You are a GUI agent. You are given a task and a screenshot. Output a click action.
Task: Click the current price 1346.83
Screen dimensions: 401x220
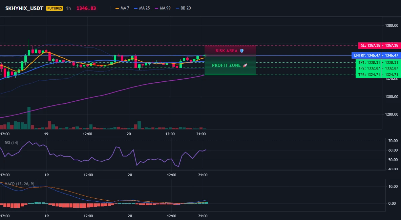click(x=86, y=8)
